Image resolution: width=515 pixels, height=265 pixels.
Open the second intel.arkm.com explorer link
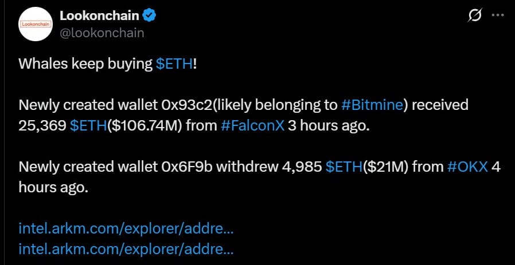[x=126, y=249]
